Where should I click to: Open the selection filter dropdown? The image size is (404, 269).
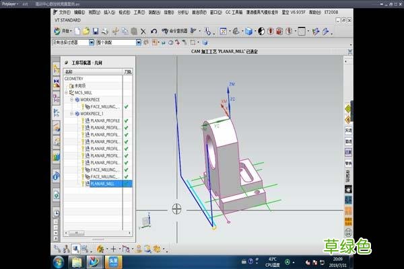coord(91,42)
